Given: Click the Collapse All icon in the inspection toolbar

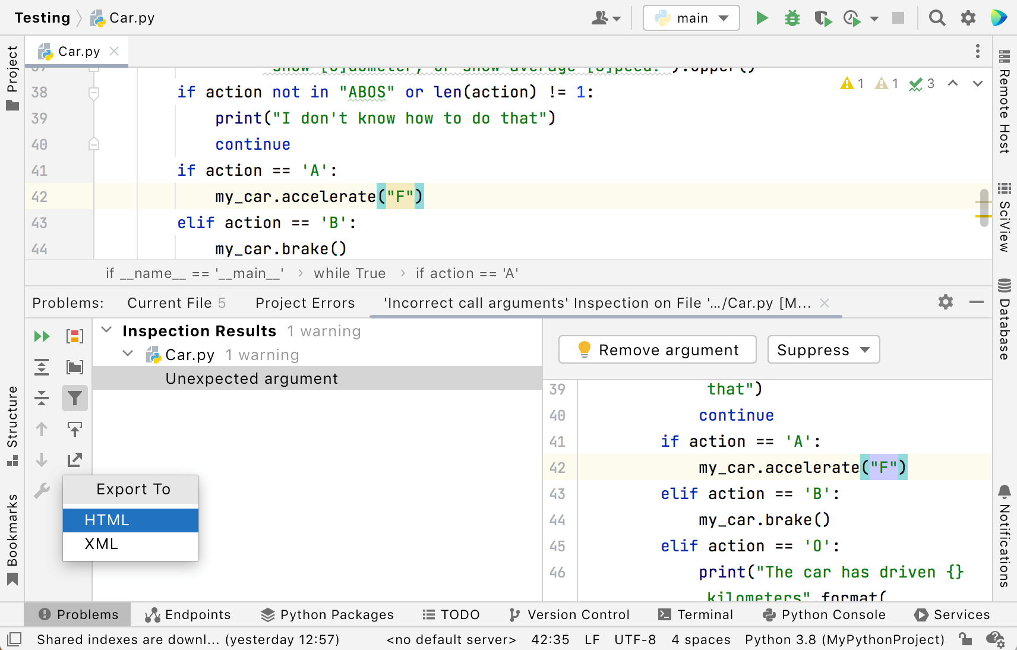Looking at the screenshot, I should pyautogui.click(x=42, y=398).
